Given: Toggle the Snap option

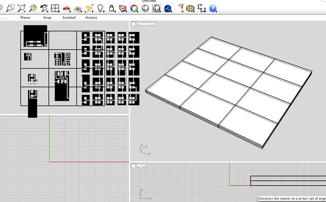Looking at the screenshot, I should click(x=47, y=18).
